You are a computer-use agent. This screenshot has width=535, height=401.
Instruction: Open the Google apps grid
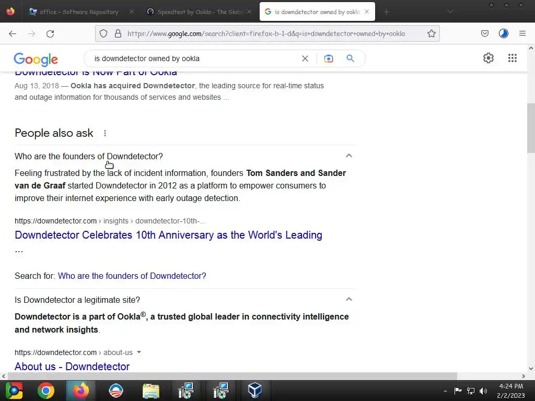512,58
